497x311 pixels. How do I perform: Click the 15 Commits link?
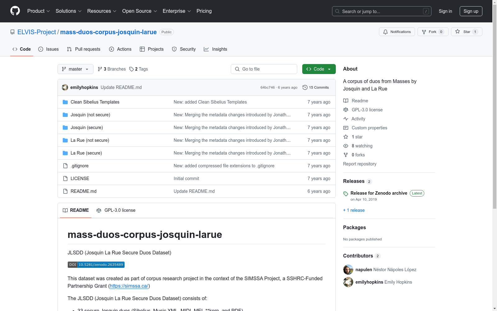316,87
